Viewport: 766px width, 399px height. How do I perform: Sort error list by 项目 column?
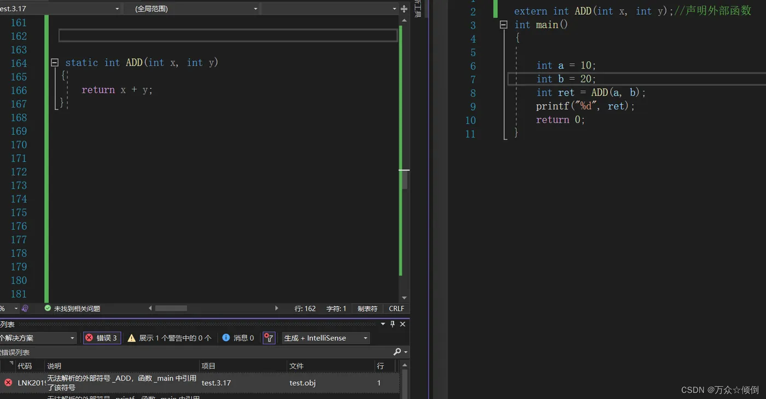[243, 366]
